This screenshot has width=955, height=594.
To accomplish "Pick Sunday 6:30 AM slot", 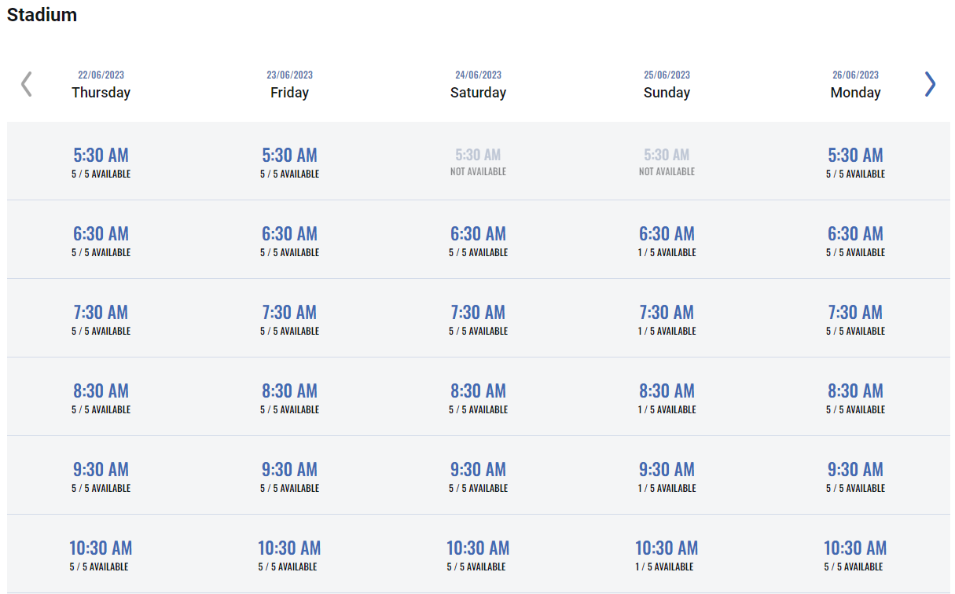I will coord(667,239).
